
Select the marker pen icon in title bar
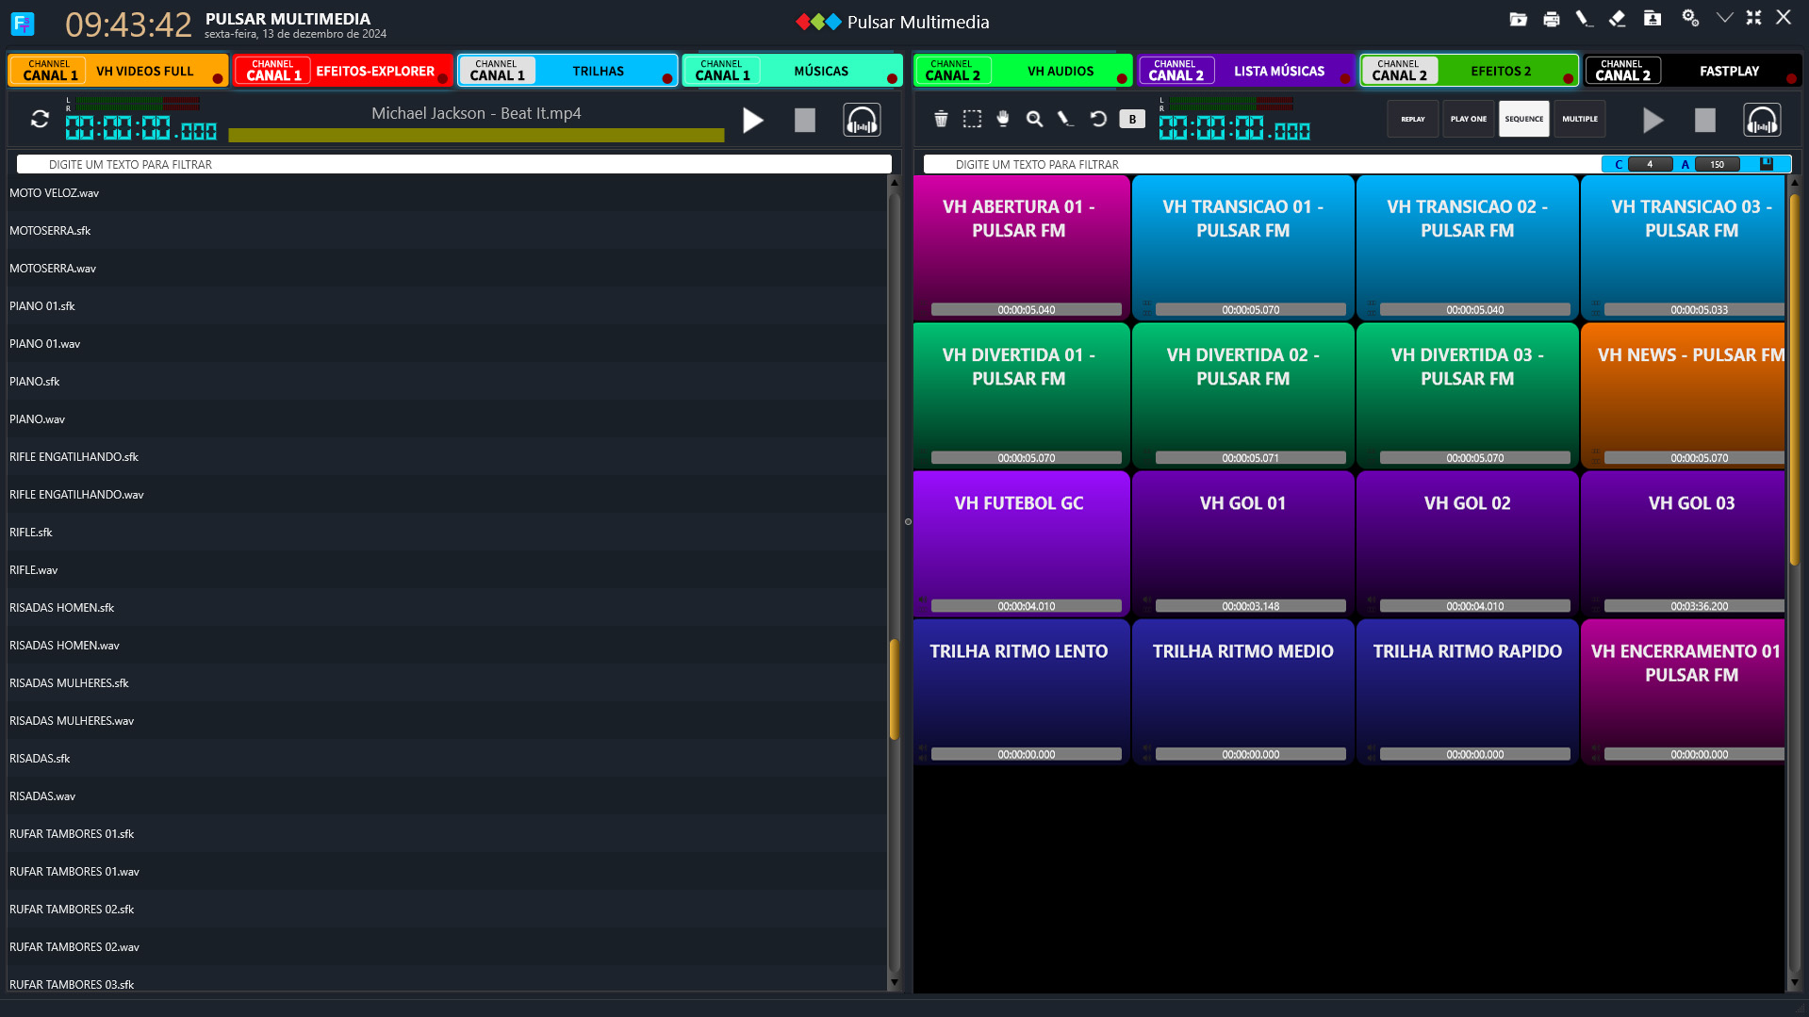pyautogui.click(x=1584, y=19)
